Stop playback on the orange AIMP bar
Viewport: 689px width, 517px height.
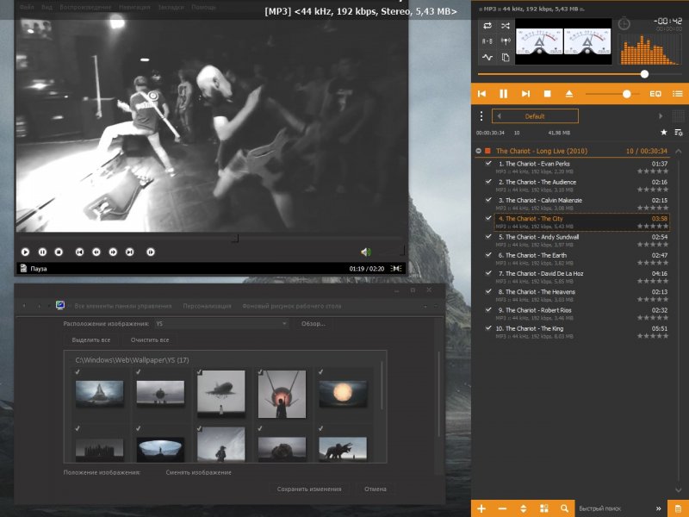tap(547, 94)
